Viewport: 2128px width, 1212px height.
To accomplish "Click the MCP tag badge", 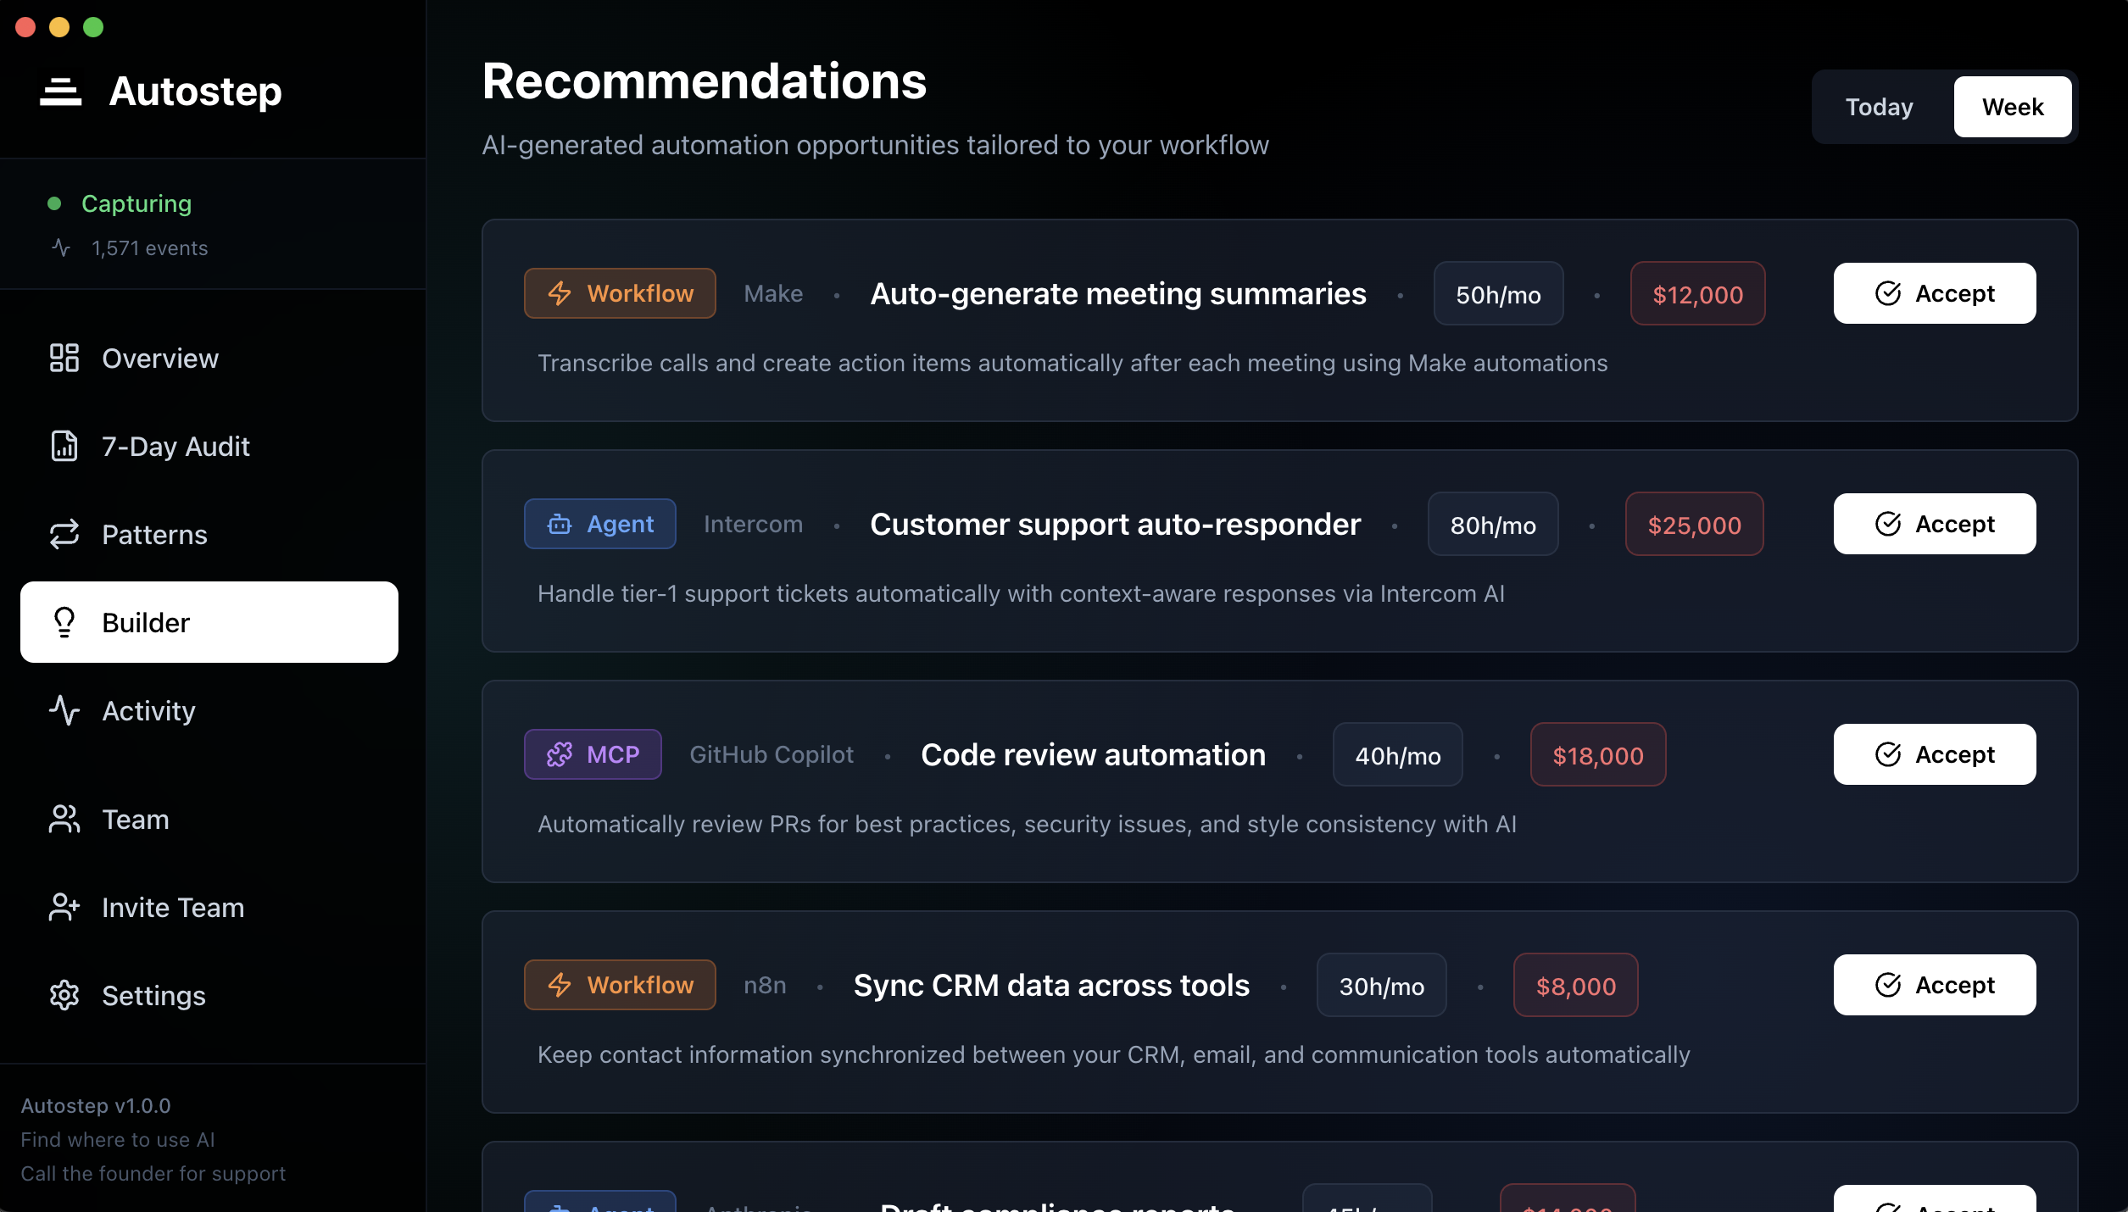I will 593,755.
